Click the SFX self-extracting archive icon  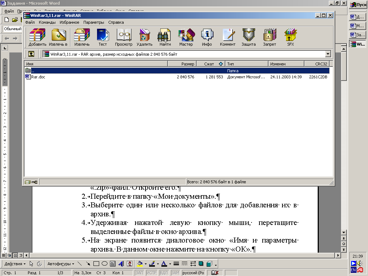[290, 37]
